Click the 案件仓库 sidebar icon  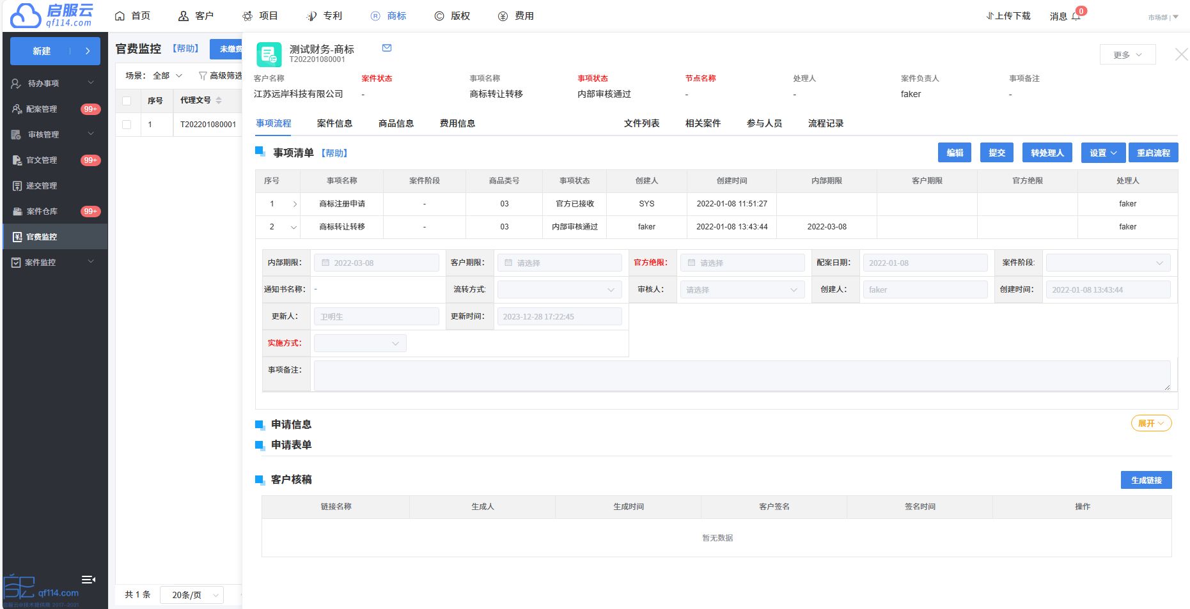16,211
